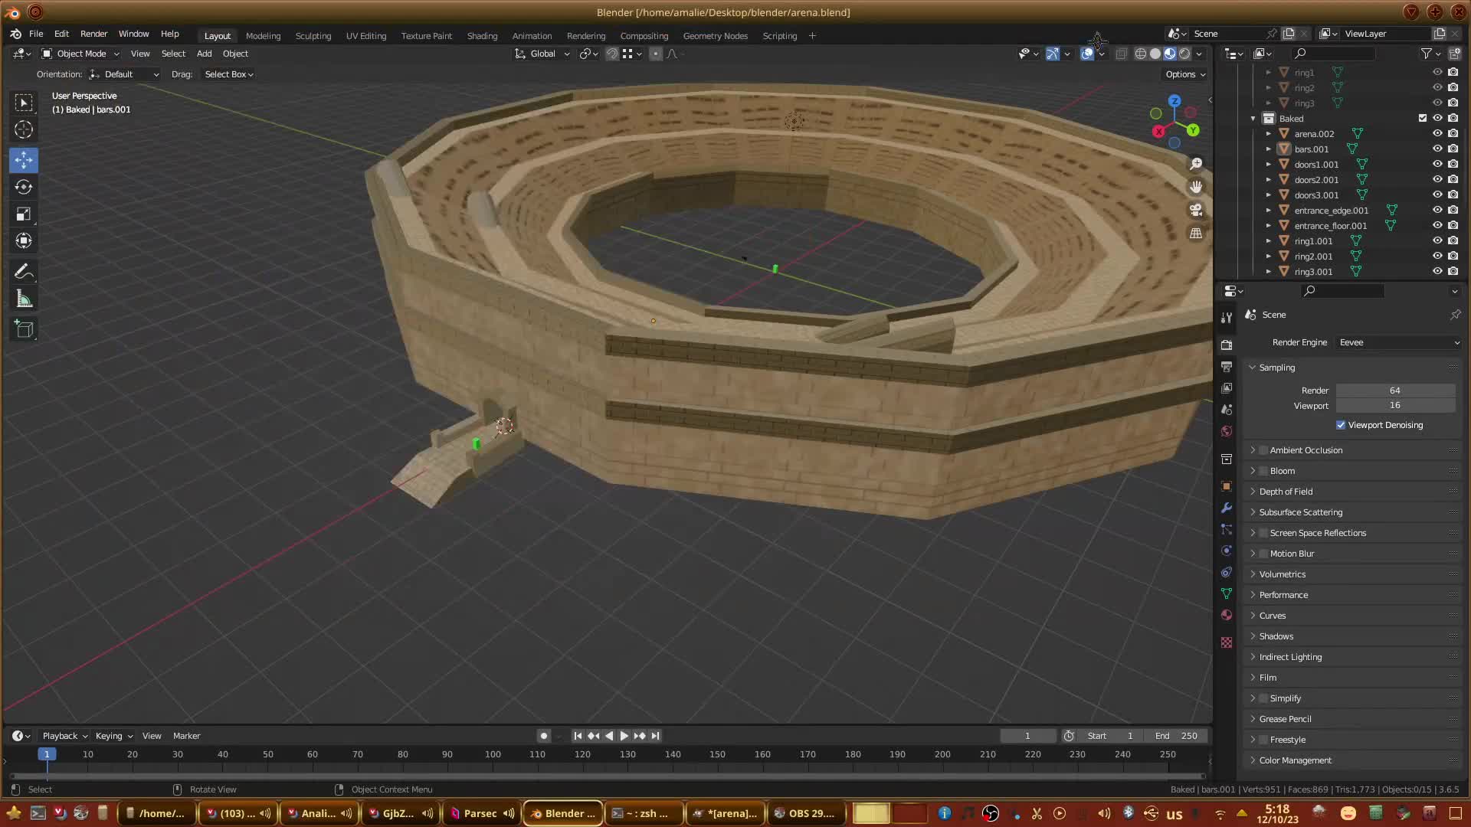1471x827 pixels.
Task: Switch to the Shading workspace tab
Action: [x=482, y=36]
